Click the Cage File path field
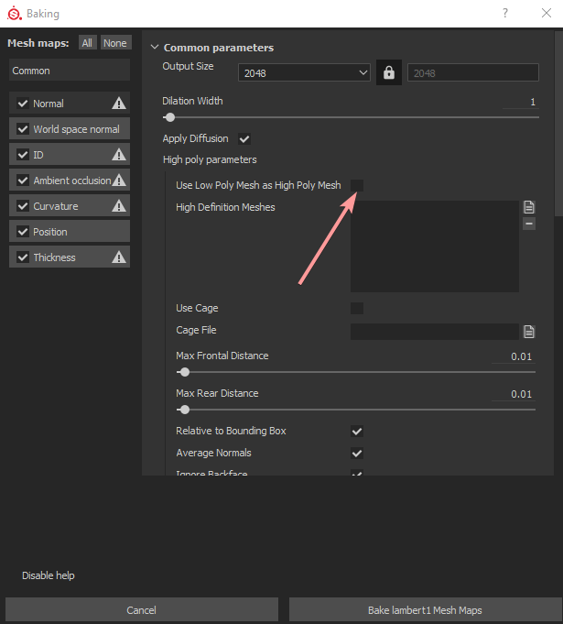Viewport: 563px width, 624px height. pos(434,332)
